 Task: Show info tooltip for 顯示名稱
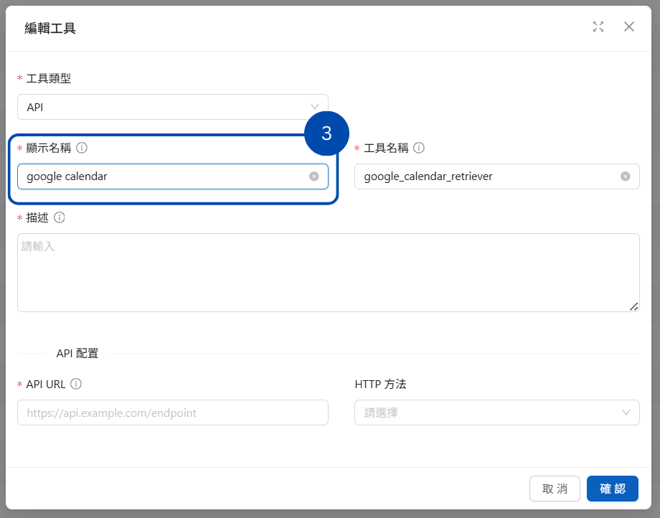(x=82, y=148)
